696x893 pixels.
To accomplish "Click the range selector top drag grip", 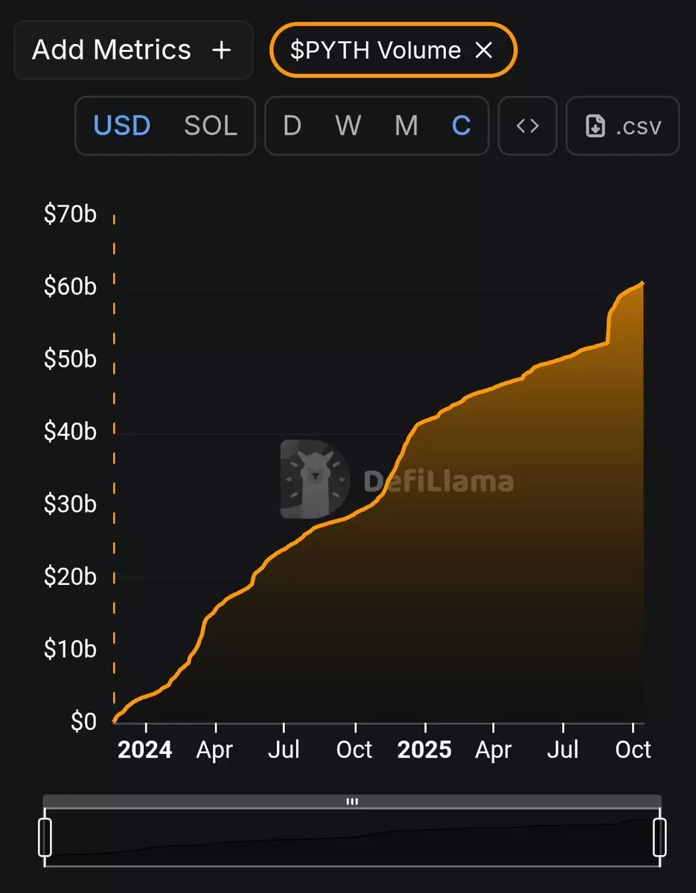I will point(352,801).
